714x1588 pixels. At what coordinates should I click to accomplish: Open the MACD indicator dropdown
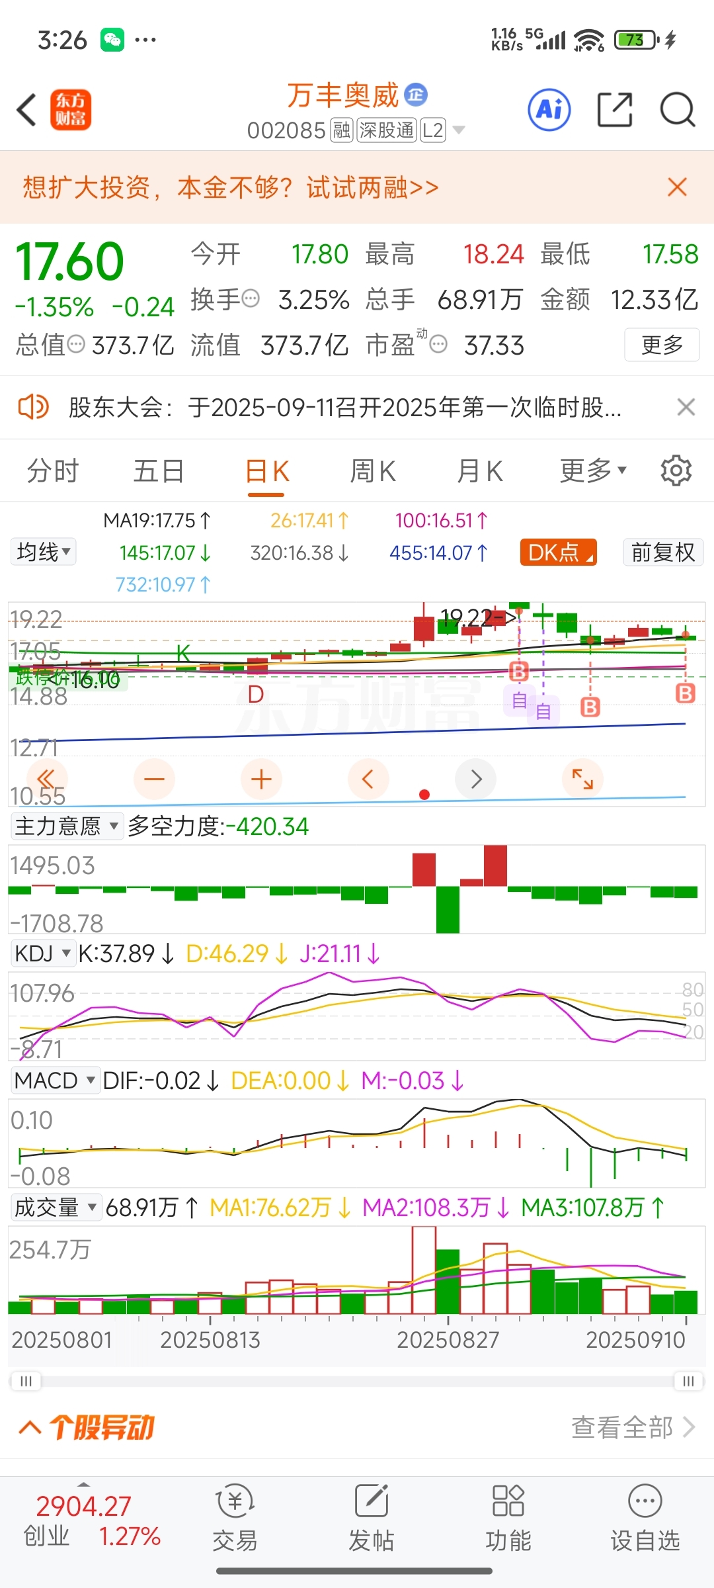55,1081
